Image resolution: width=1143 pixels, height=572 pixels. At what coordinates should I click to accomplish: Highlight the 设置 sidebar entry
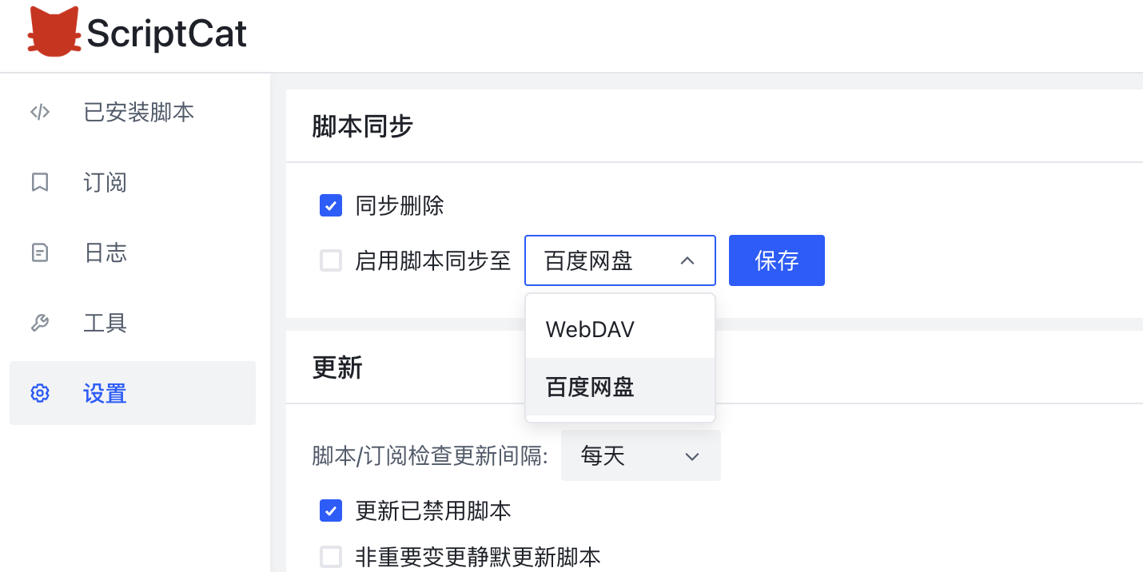pyautogui.click(x=105, y=393)
